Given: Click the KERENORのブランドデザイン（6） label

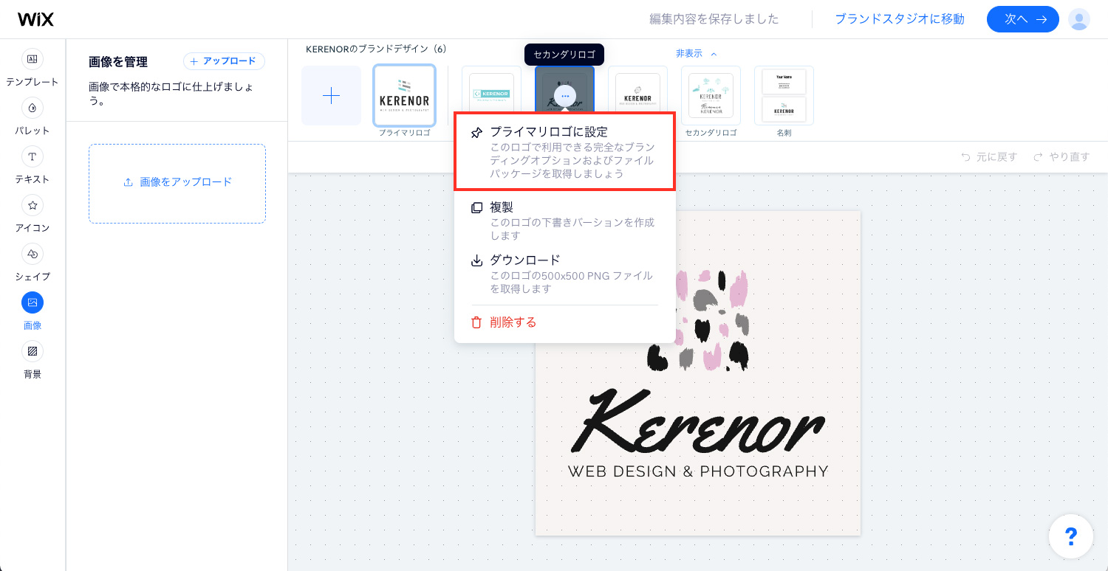Looking at the screenshot, I should (376, 49).
